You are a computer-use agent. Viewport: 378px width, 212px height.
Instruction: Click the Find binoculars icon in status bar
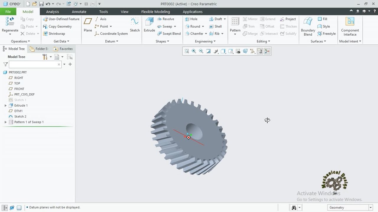click(294, 208)
